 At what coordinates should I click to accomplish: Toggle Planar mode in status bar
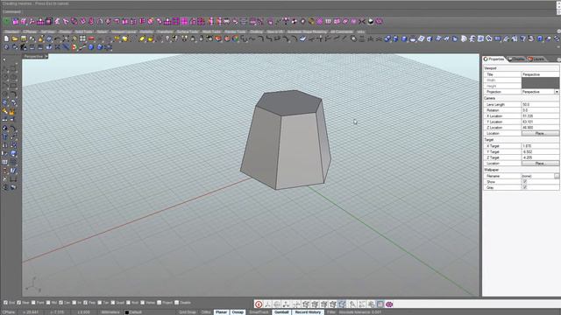[x=221, y=312]
